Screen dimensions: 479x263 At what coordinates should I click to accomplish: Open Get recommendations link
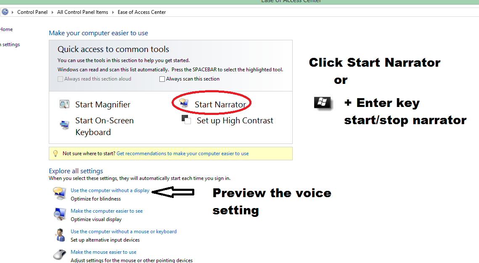tap(183, 154)
